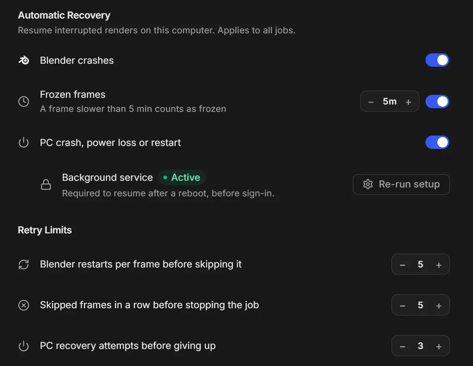Click the Blender crashes label
The height and width of the screenshot is (366, 473).
coord(77,60)
